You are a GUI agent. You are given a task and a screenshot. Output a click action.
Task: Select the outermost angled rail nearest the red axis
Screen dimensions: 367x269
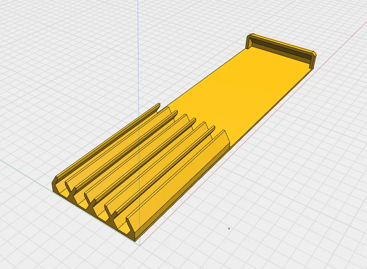pyautogui.click(x=178, y=181)
